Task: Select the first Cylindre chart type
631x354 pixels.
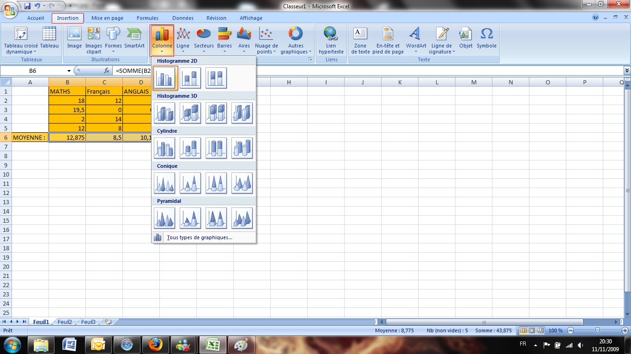Action: [164, 148]
